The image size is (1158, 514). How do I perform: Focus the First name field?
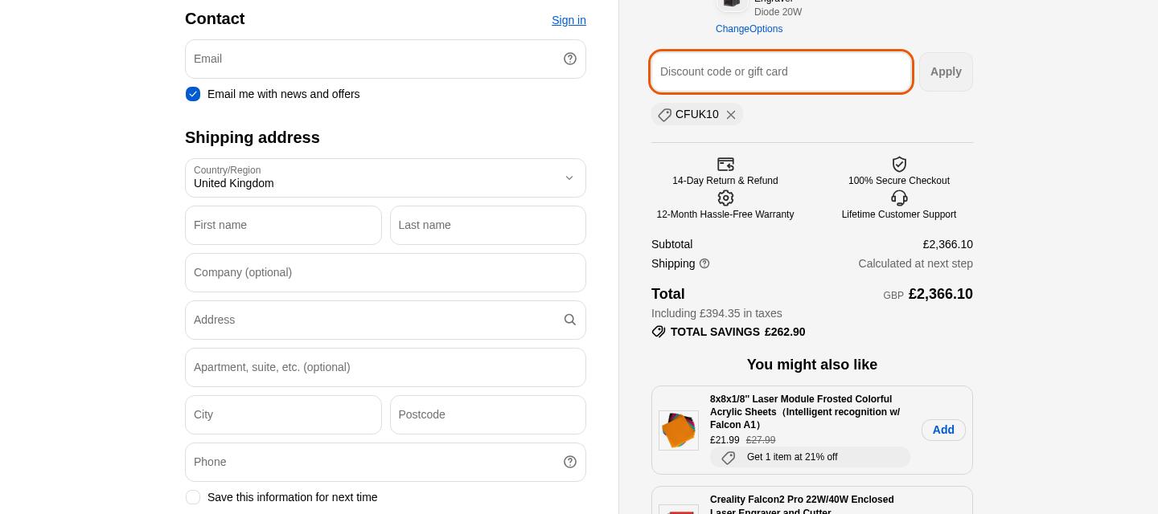coord(283,225)
